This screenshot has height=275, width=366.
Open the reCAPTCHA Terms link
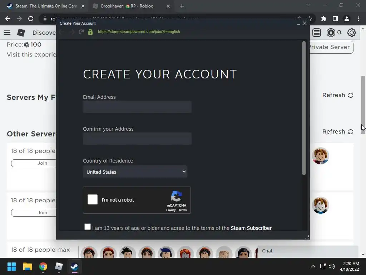point(183,210)
